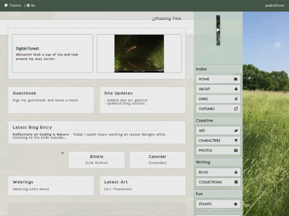Viewport: 289px width, 216px height.
Task: Click the Fun sidebar heading
Action: (199, 194)
